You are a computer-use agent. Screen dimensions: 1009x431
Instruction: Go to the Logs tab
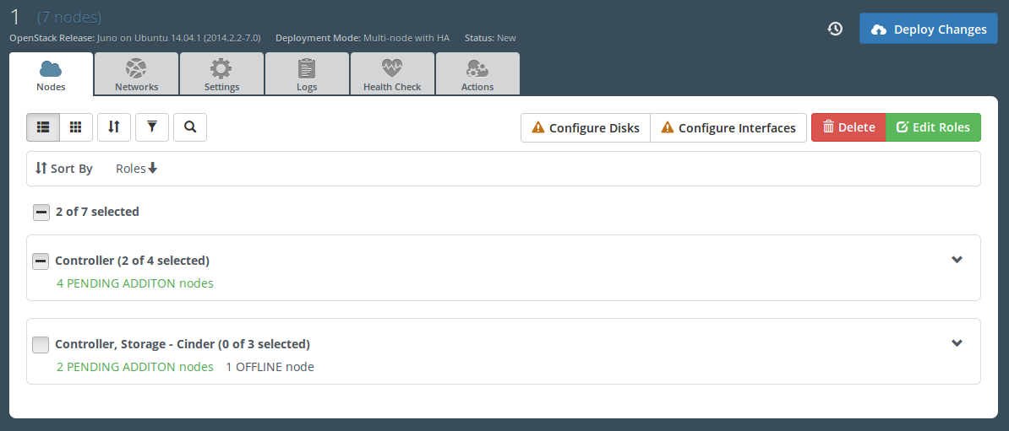pos(307,74)
